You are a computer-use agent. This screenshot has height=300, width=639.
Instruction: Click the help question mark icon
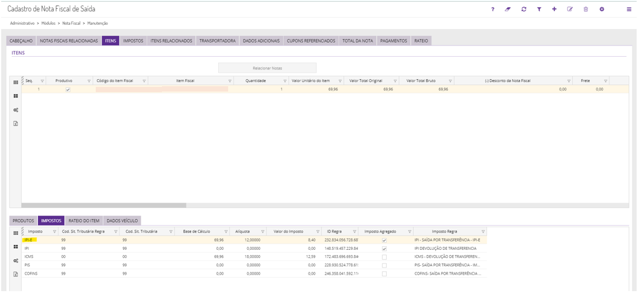(493, 9)
